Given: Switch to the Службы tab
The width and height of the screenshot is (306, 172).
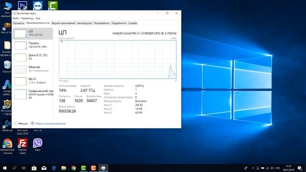Looking at the screenshot, I should coord(133,23).
